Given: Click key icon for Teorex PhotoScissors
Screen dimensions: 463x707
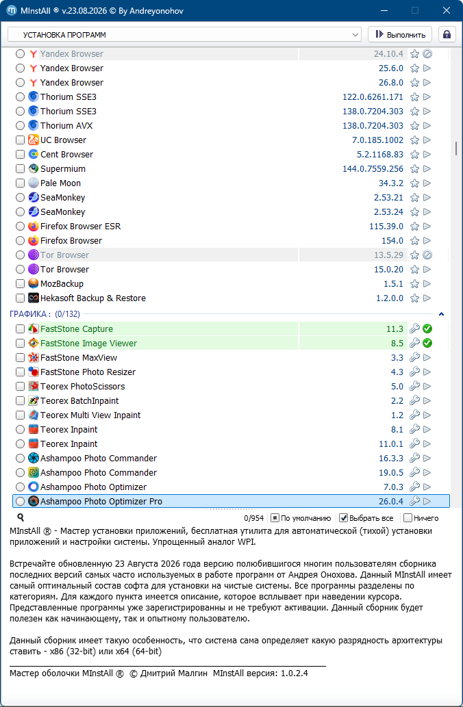Looking at the screenshot, I should tap(414, 387).
